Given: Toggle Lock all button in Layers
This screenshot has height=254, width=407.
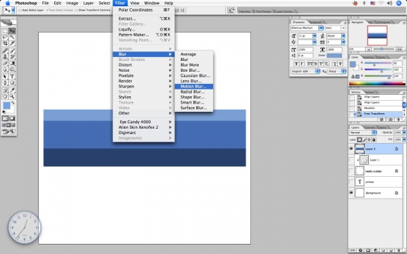Looking at the screenshot, I should tap(374, 140).
